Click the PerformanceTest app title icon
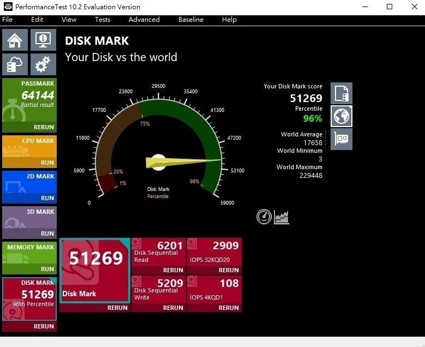Viewport: 425px width, 347px height. [8, 7]
